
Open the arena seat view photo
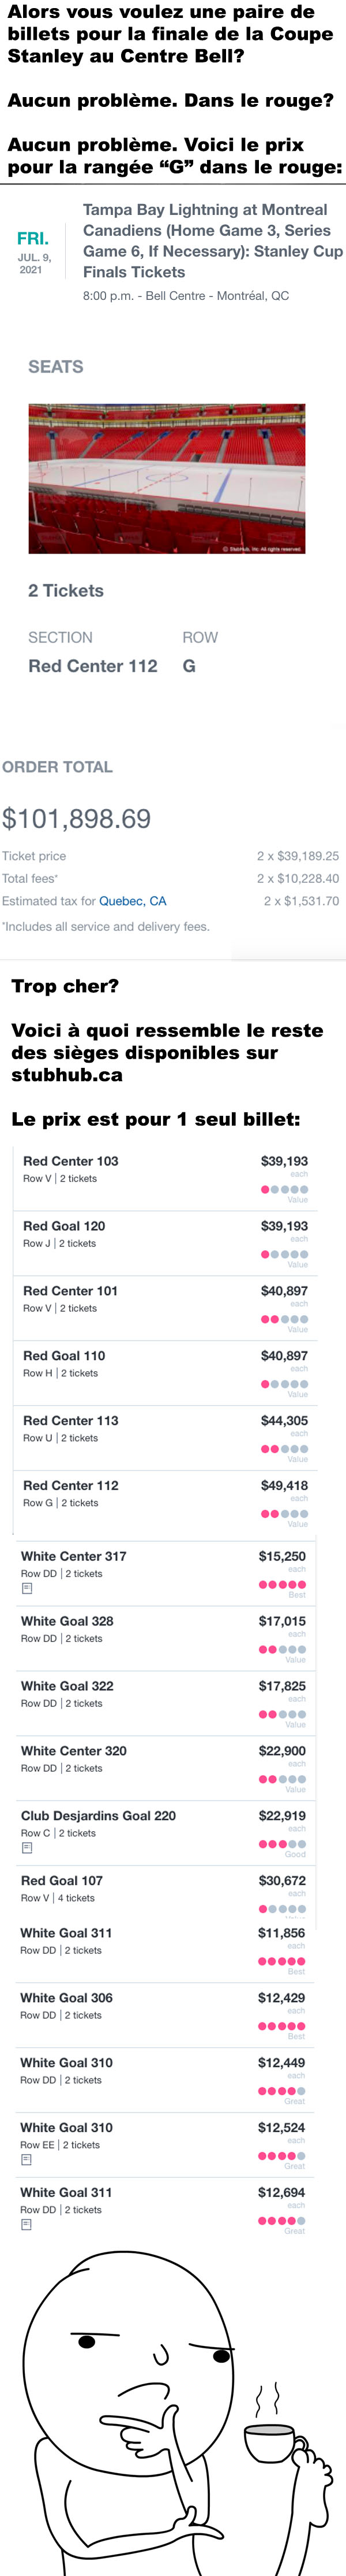coord(167,478)
